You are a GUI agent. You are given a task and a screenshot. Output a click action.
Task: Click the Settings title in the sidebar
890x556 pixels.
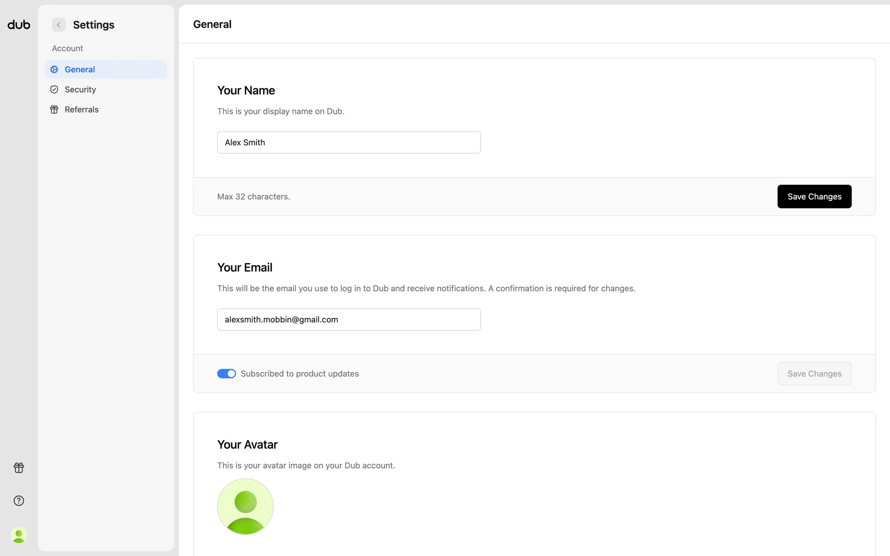[x=94, y=25]
